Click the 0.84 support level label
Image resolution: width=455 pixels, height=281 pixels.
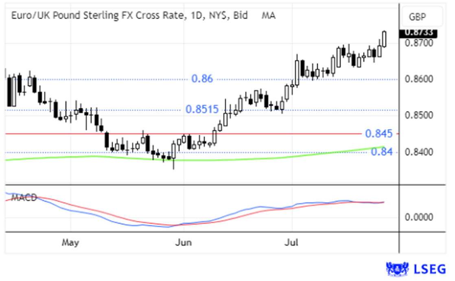coord(382,152)
